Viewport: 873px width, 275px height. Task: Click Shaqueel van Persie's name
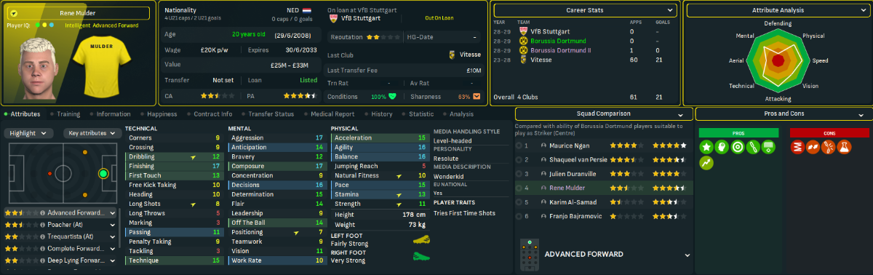pyautogui.click(x=578, y=160)
